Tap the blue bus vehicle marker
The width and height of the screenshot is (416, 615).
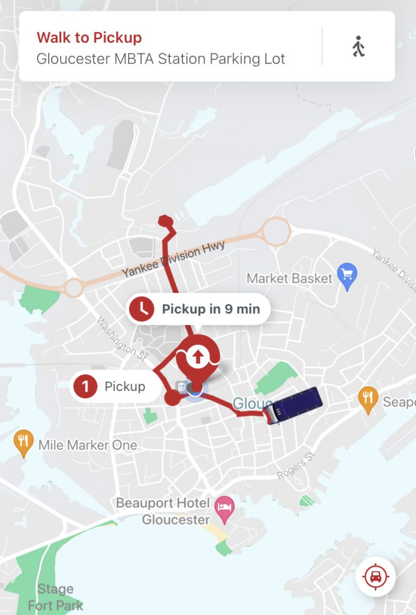[293, 406]
